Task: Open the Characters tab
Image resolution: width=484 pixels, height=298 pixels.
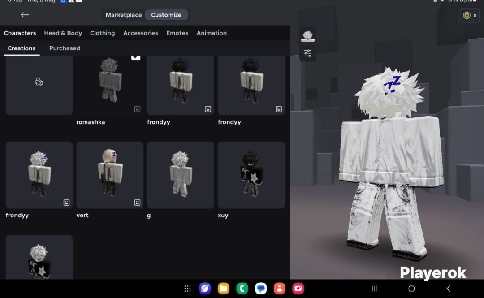Action: 20,33
